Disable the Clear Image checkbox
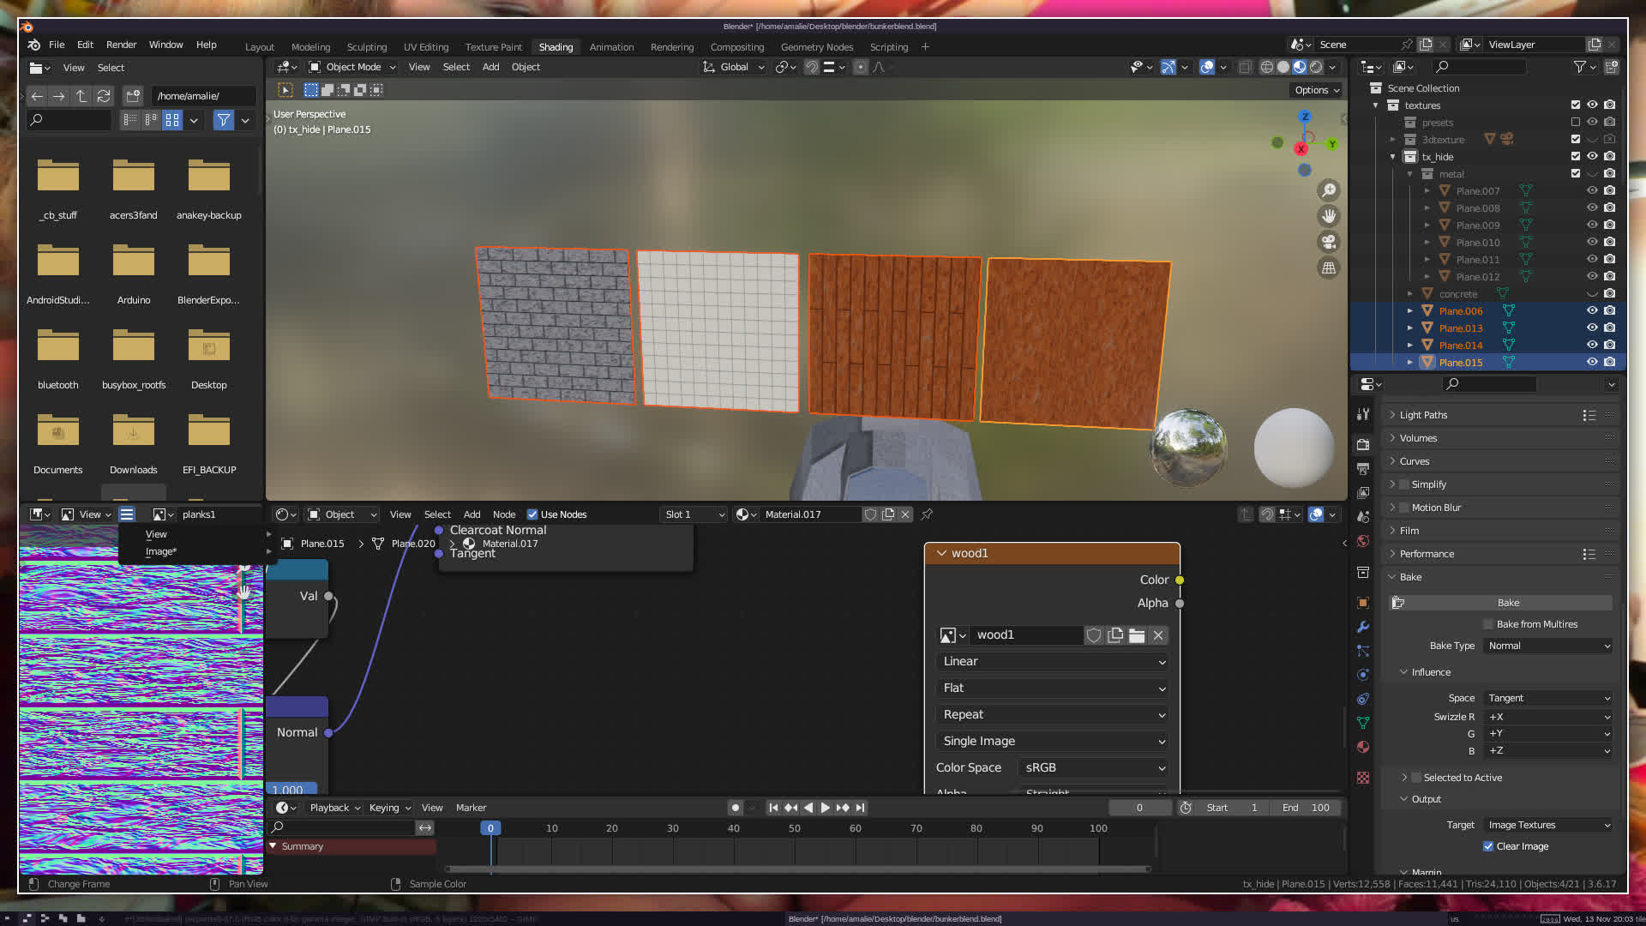The height and width of the screenshot is (926, 1646). point(1488,846)
